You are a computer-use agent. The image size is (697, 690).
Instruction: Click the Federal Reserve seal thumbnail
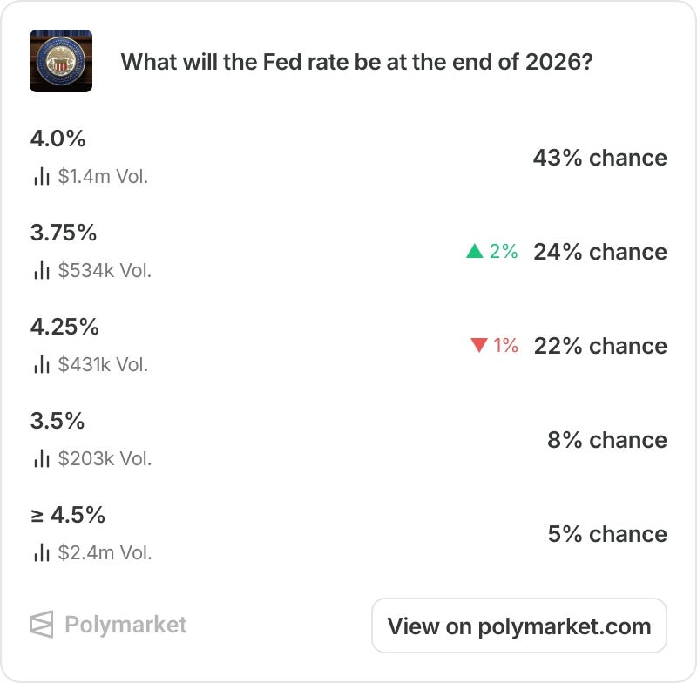pos(61,61)
